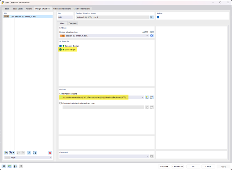This screenshot has height=170, width=232.
Task: Open units and decimal places icon
Action: (9, 166)
